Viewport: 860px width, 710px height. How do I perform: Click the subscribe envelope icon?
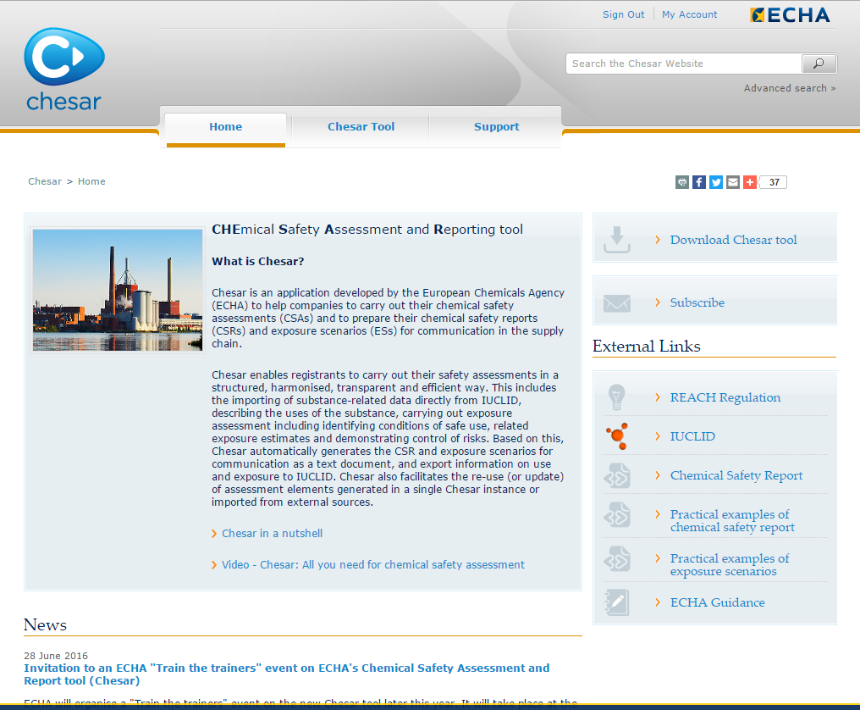(x=617, y=303)
